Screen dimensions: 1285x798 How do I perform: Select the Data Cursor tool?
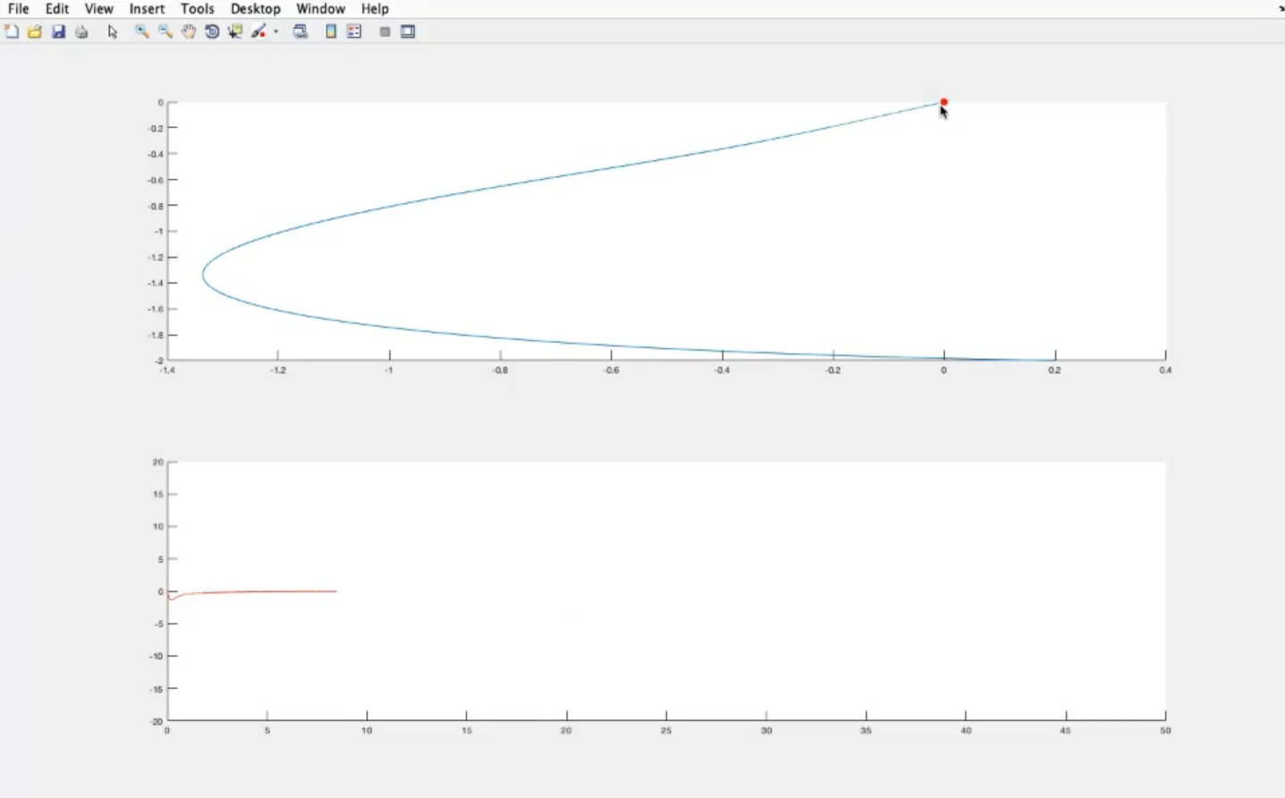[x=235, y=31]
